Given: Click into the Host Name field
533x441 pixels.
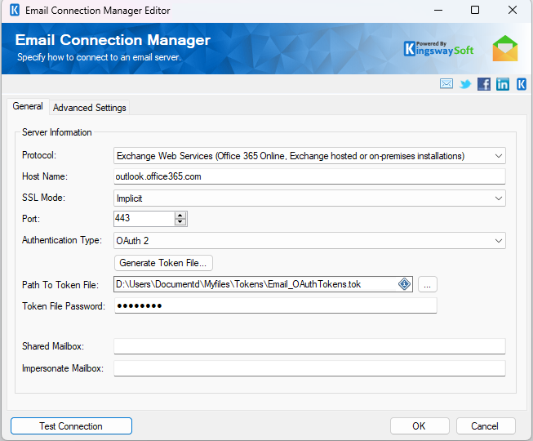Looking at the screenshot, I should coord(309,176).
